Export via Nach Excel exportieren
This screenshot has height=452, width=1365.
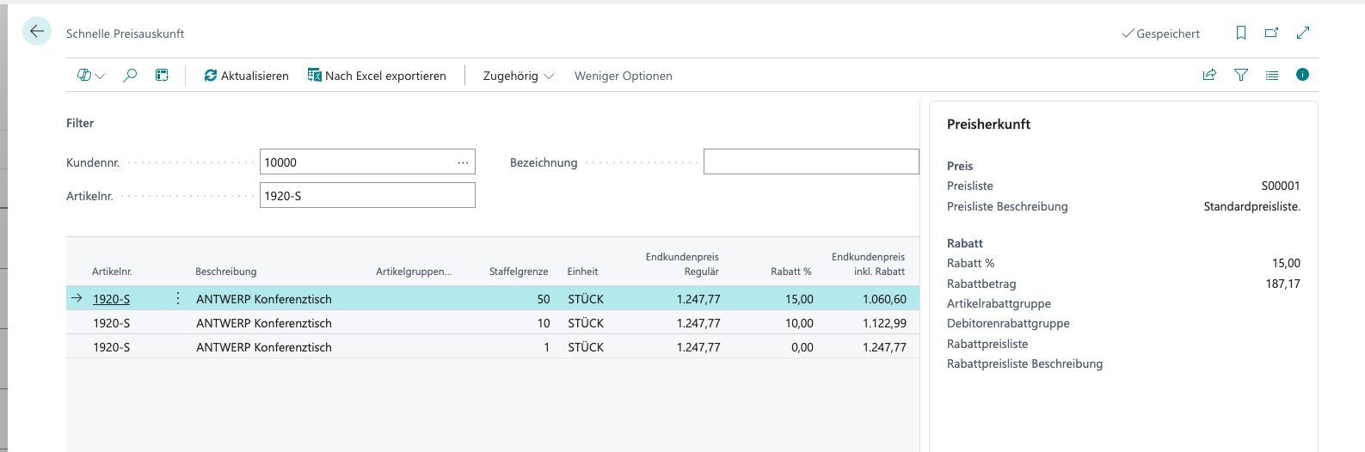[377, 76]
